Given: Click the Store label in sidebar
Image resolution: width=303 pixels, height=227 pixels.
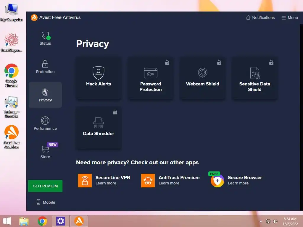Looking at the screenshot, I should [45, 157].
